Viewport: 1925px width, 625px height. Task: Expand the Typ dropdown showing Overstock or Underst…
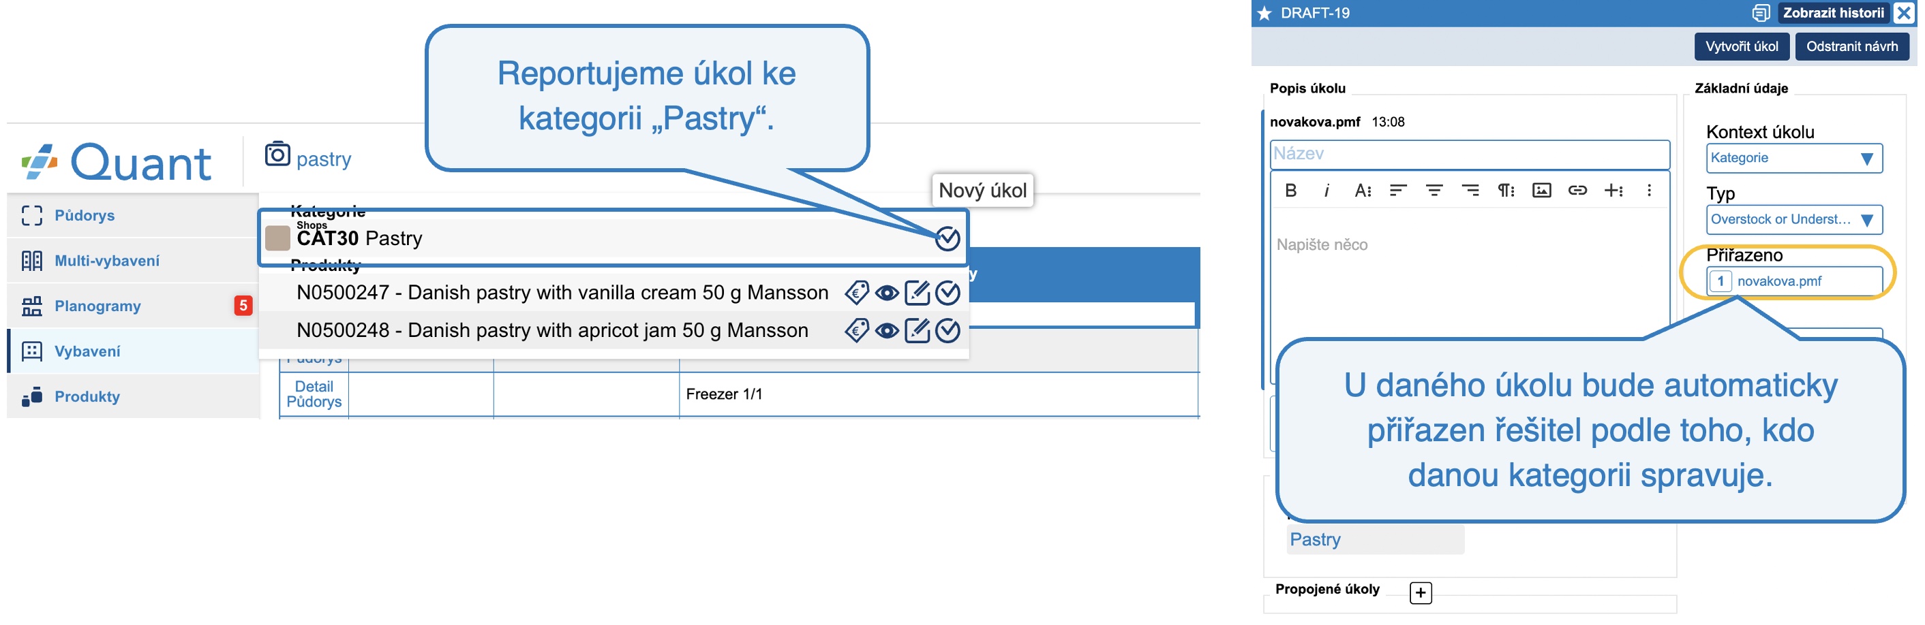point(1793,219)
